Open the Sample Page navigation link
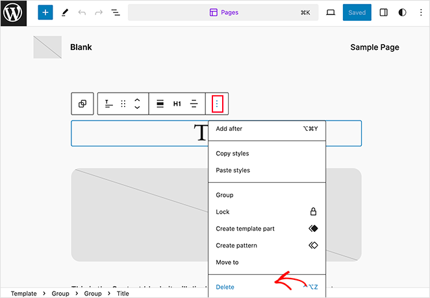This screenshot has height=298, width=430. [x=375, y=47]
